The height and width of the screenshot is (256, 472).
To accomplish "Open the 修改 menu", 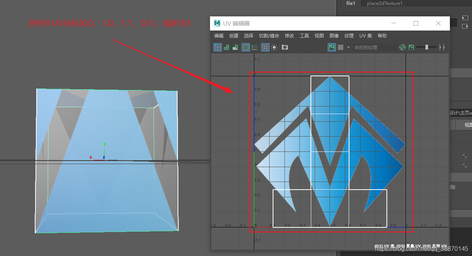I will click(289, 36).
